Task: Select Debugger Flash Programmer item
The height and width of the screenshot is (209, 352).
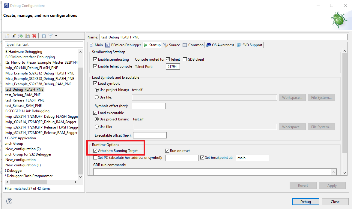Action: [29, 176]
